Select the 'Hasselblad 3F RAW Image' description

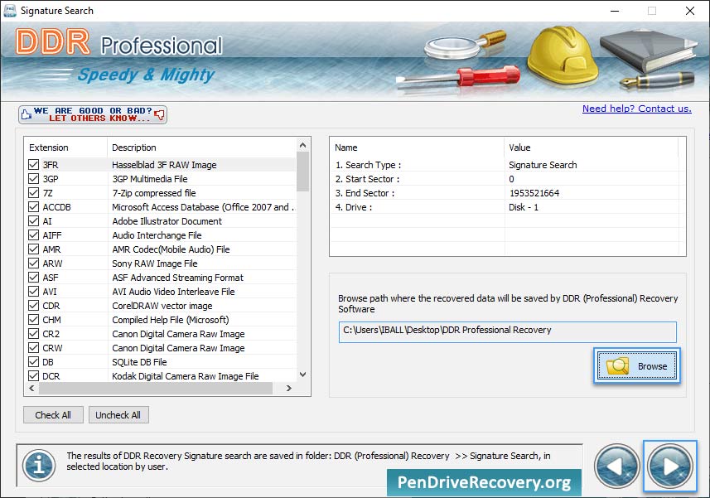point(164,165)
